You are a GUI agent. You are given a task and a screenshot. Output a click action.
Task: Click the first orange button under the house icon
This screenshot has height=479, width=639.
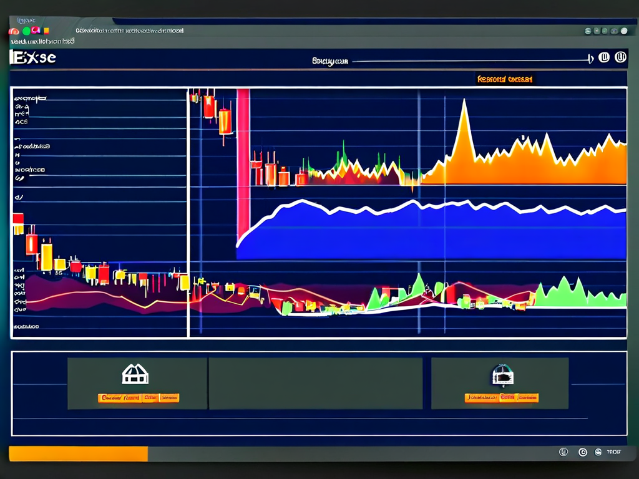pos(119,397)
